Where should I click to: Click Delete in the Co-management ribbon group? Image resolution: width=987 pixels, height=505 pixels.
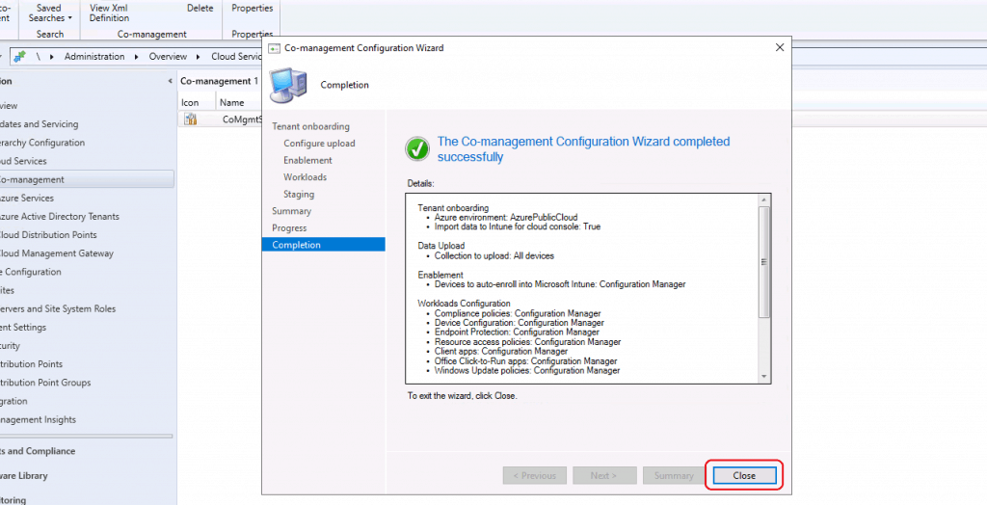click(200, 8)
